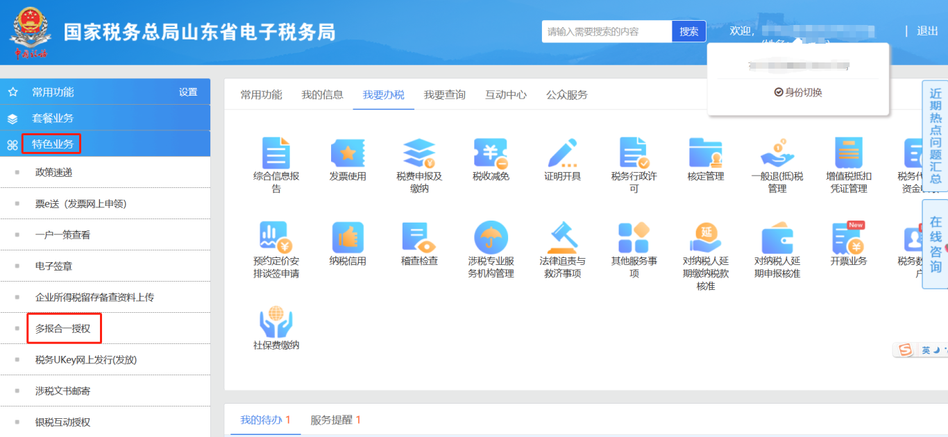The image size is (948, 437).
Task: Click the layers icon beside 套餐业务
Action: tap(12, 119)
